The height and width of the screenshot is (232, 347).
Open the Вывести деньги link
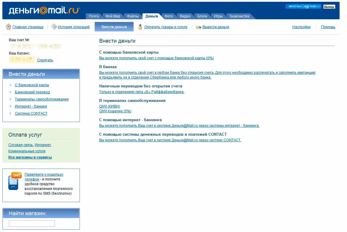point(216,27)
